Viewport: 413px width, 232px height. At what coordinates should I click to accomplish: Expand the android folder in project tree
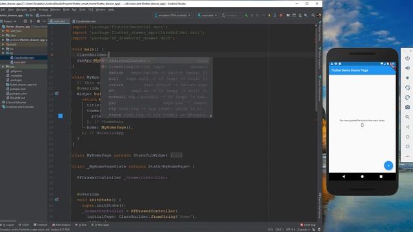pyautogui.click(x=3, y=40)
